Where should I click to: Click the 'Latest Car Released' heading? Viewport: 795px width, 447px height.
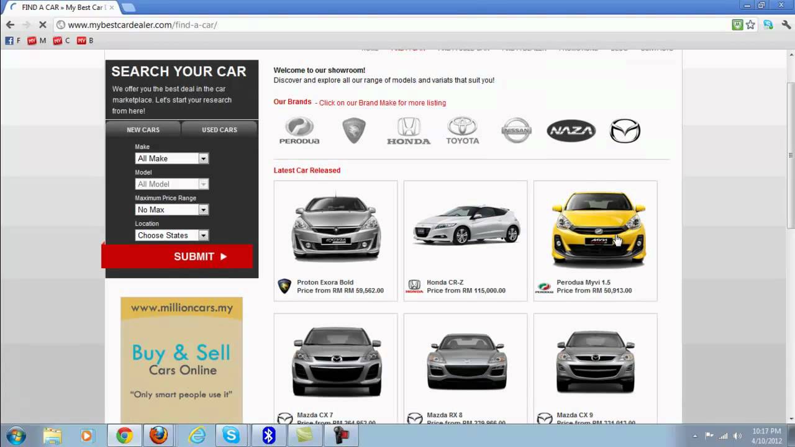[x=307, y=170]
